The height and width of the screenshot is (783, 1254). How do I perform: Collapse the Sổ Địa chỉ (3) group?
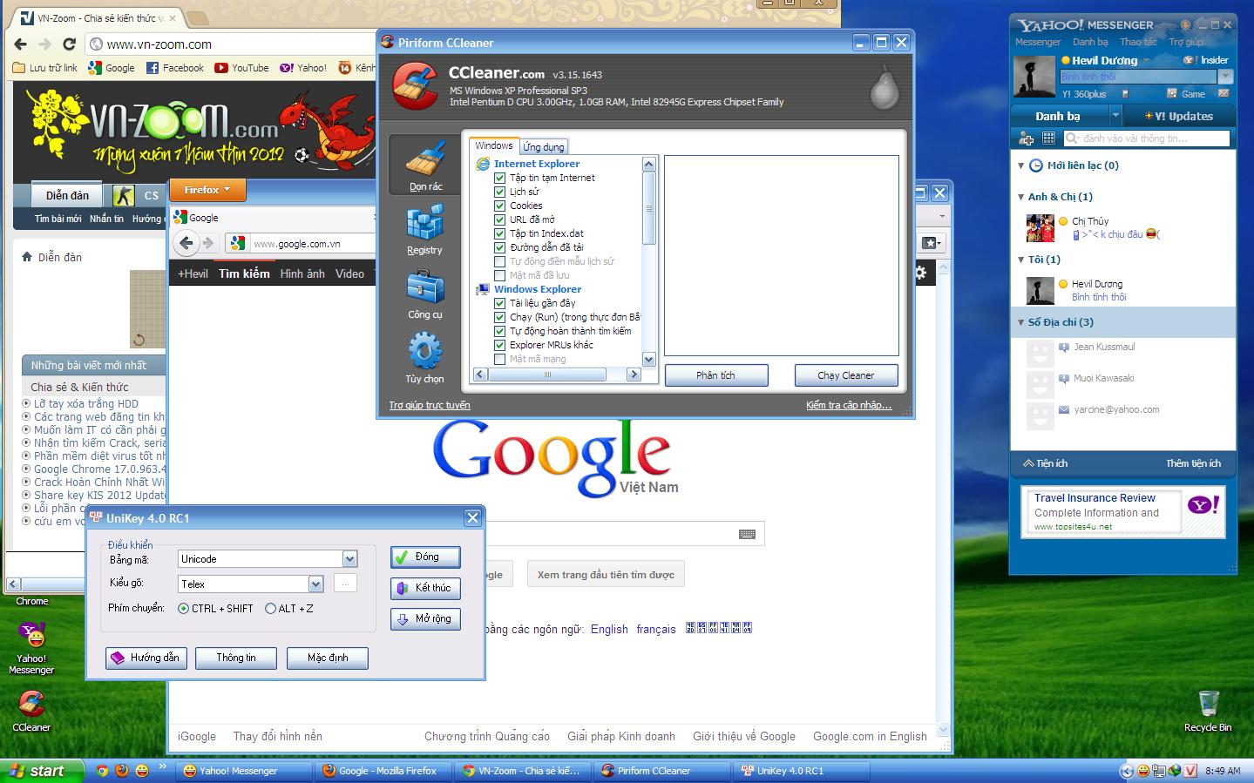click(1021, 322)
